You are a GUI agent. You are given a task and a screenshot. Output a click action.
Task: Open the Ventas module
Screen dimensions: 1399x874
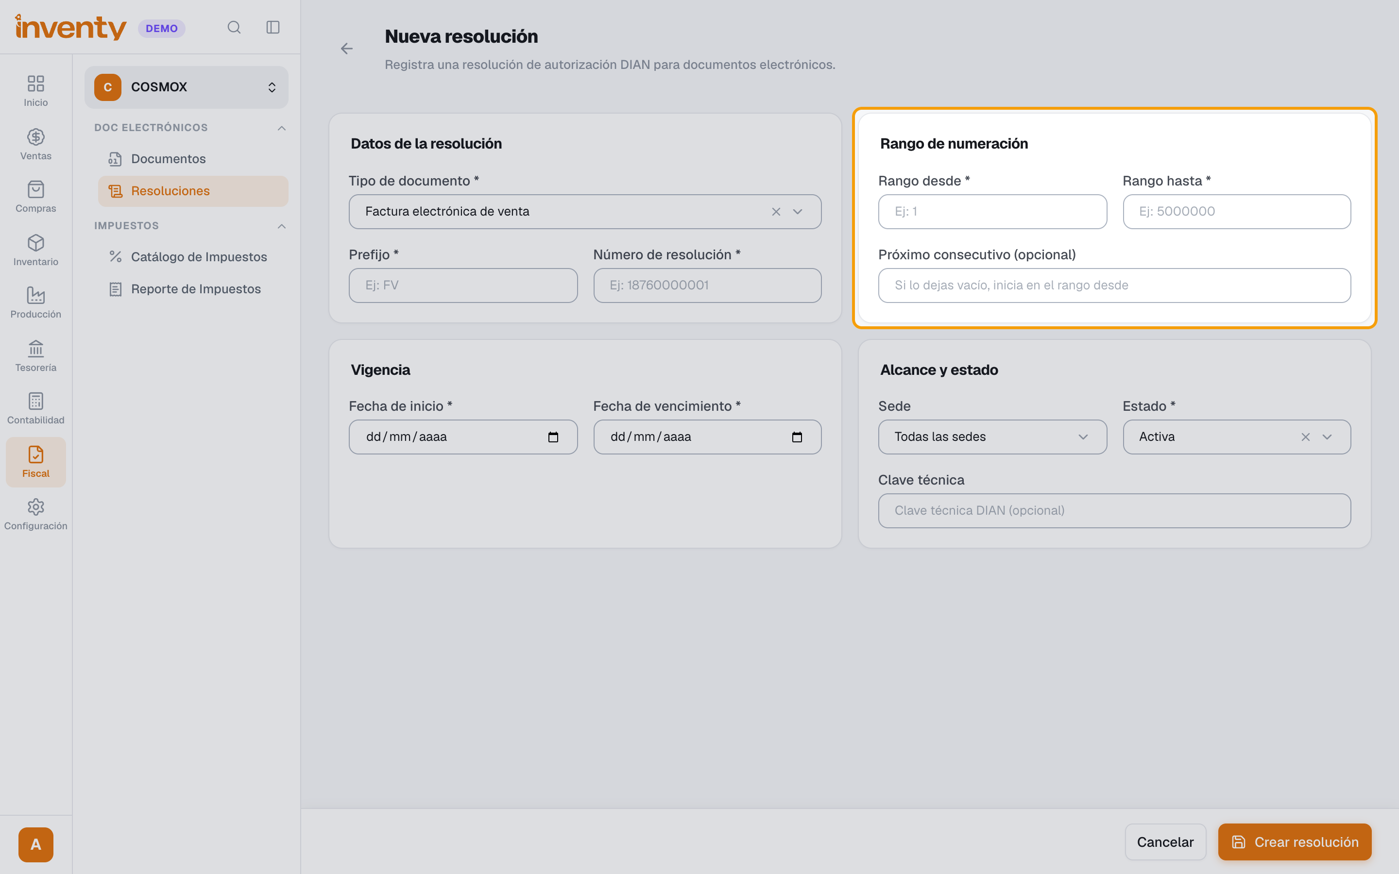(x=36, y=145)
